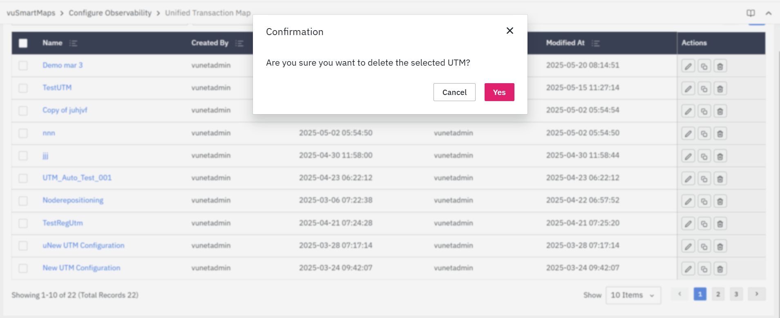
Task: Check the box for Copy of juhjvf
Action: [x=23, y=111]
